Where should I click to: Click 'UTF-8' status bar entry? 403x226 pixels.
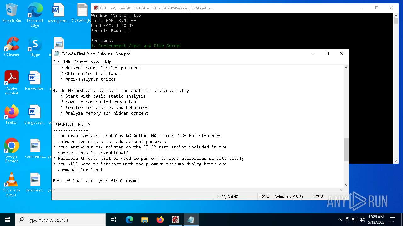[x=318, y=197]
